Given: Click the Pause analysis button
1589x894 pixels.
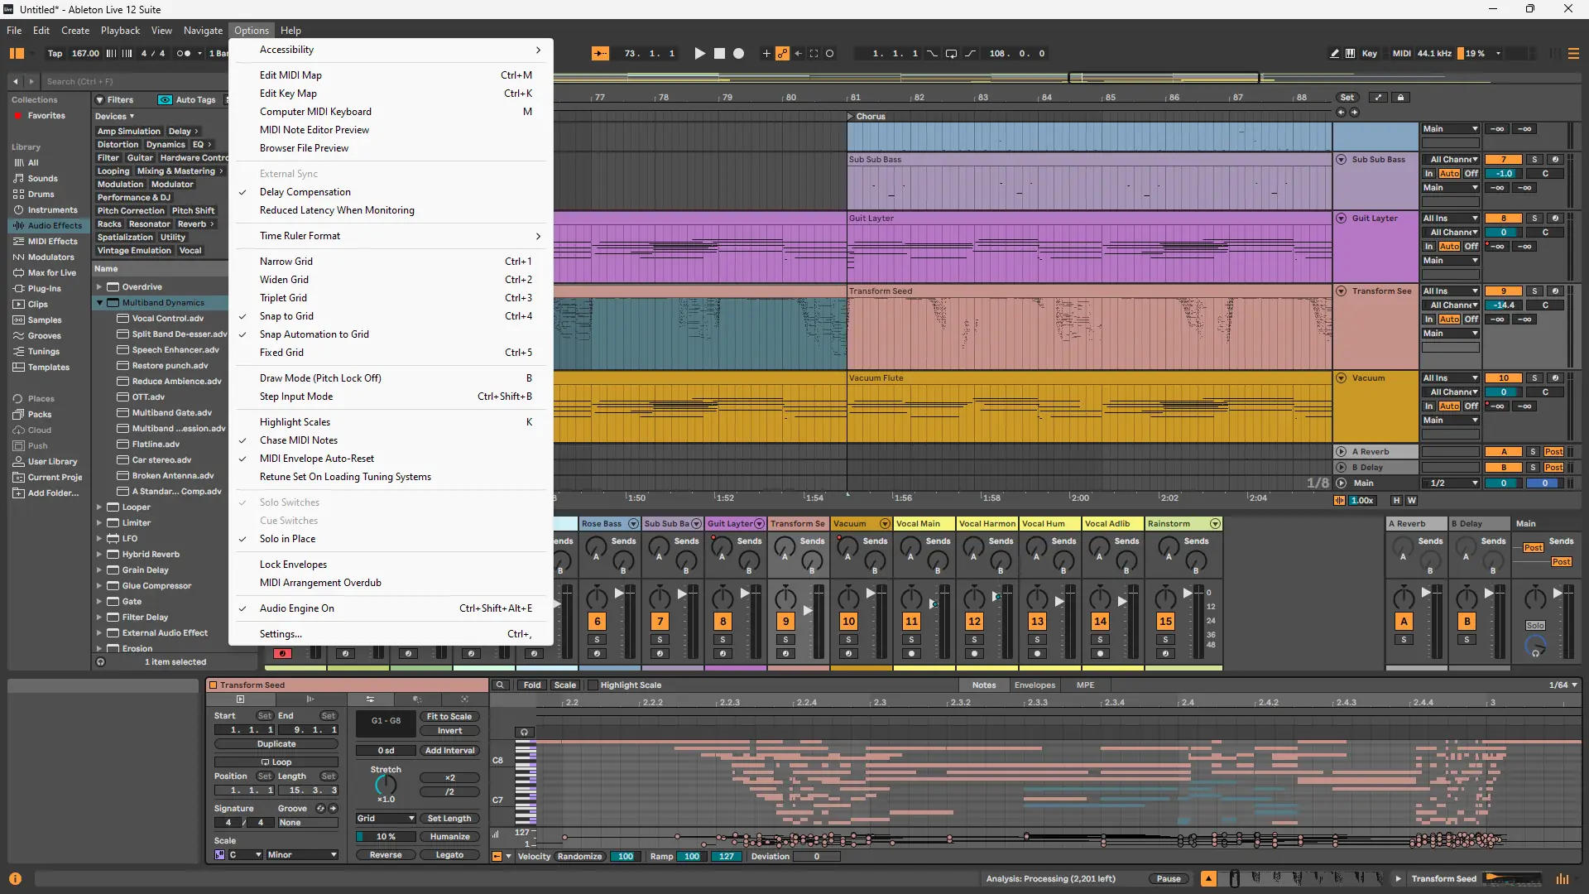Looking at the screenshot, I should (x=1168, y=879).
